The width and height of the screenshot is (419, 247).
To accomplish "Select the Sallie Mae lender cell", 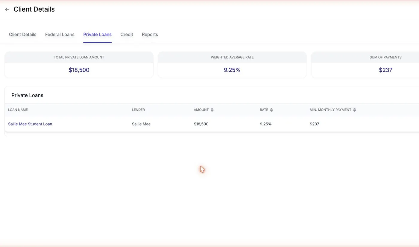I will coord(141,124).
